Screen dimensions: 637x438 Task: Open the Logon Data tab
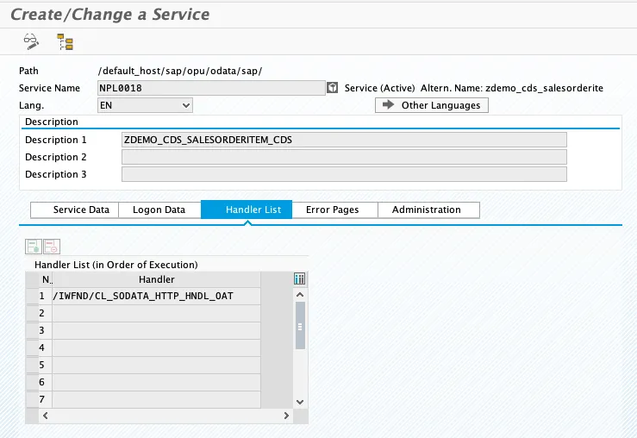tap(159, 210)
